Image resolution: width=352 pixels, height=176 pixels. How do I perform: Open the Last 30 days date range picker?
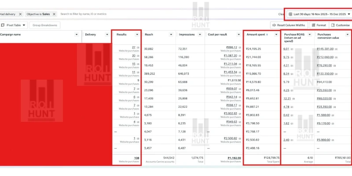[319, 14]
